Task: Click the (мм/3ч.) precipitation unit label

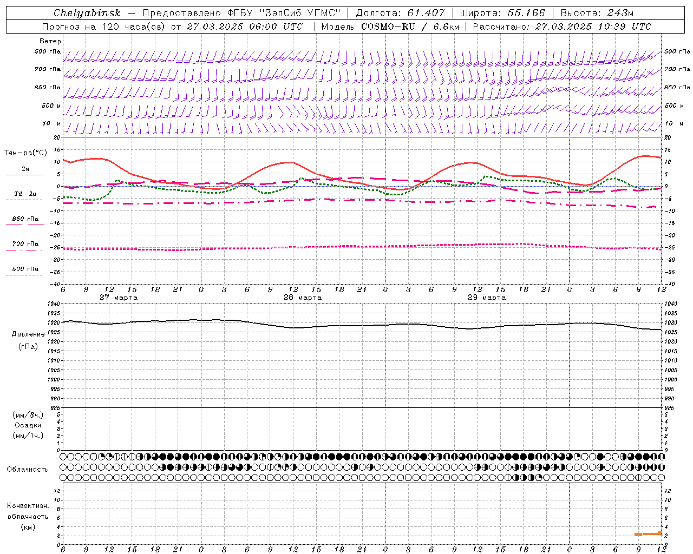Action: point(28,415)
